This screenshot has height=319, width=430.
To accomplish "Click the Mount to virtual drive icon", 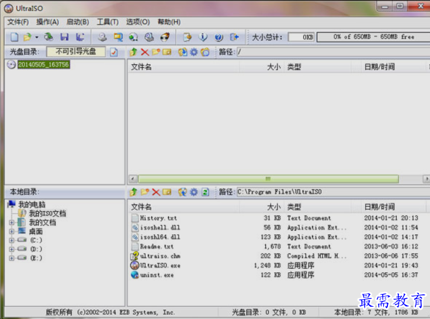I will [x=134, y=37].
